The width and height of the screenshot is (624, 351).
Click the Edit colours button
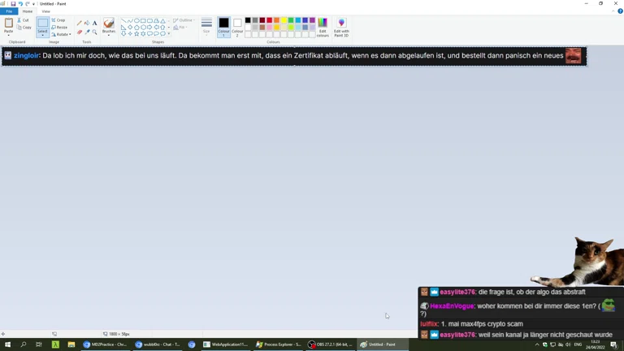pyautogui.click(x=323, y=27)
